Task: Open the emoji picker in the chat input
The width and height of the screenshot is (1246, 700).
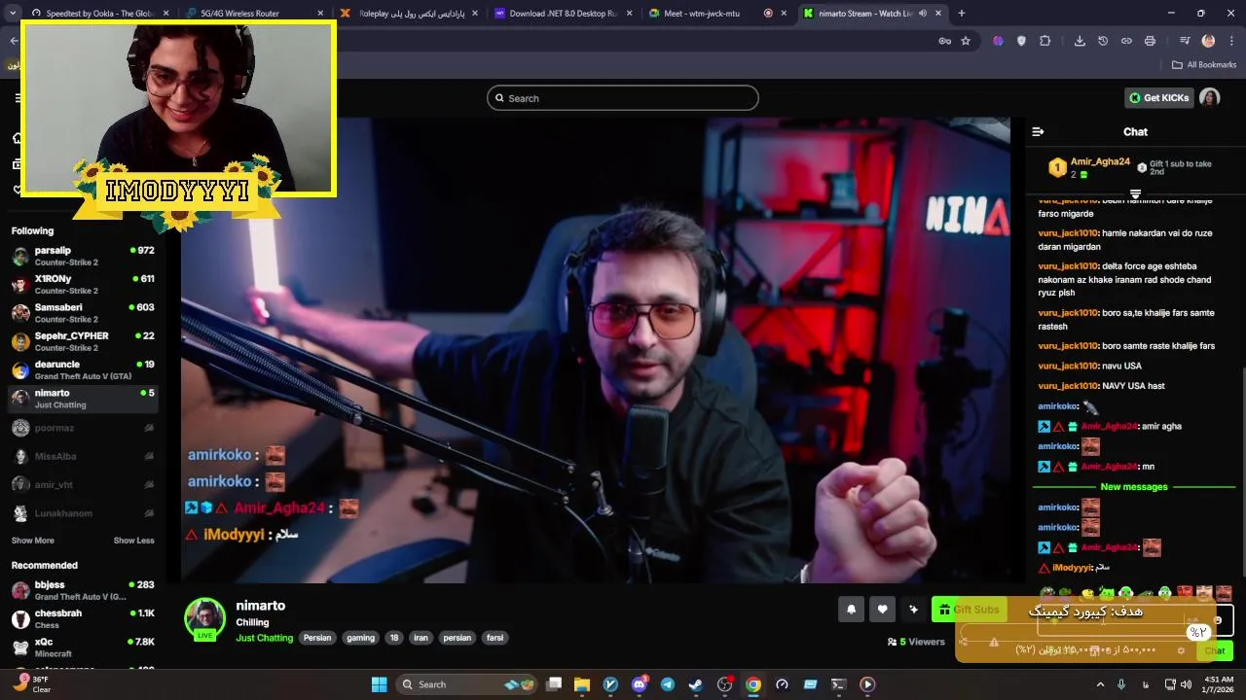Action: [1218, 620]
